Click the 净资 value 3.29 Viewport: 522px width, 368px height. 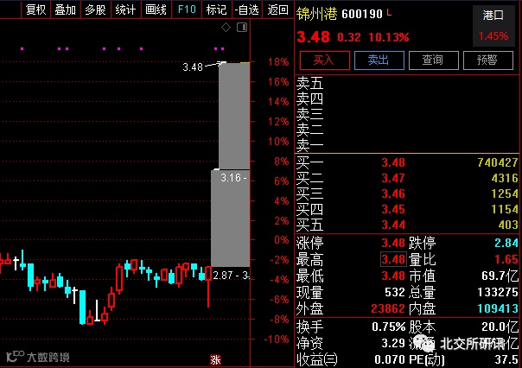[393, 343]
